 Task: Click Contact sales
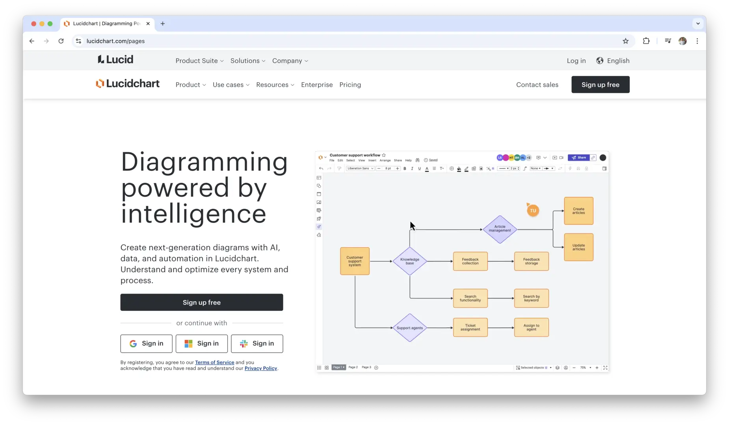point(537,85)
